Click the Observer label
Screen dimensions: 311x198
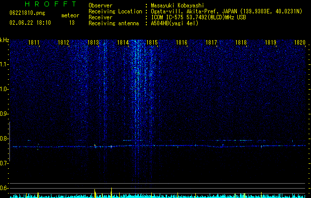pyautogui.click(x=100, y=5)
